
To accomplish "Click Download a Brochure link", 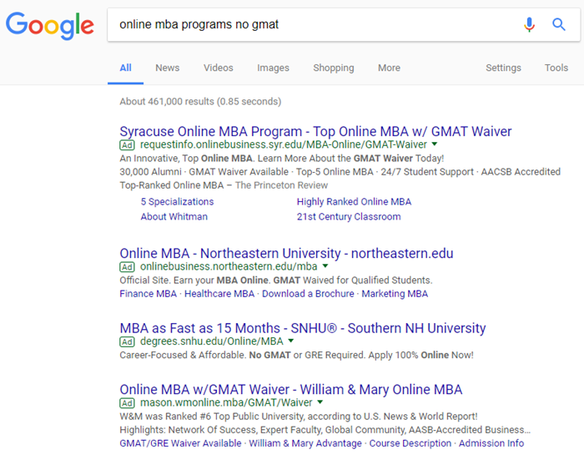I will 308,294.
